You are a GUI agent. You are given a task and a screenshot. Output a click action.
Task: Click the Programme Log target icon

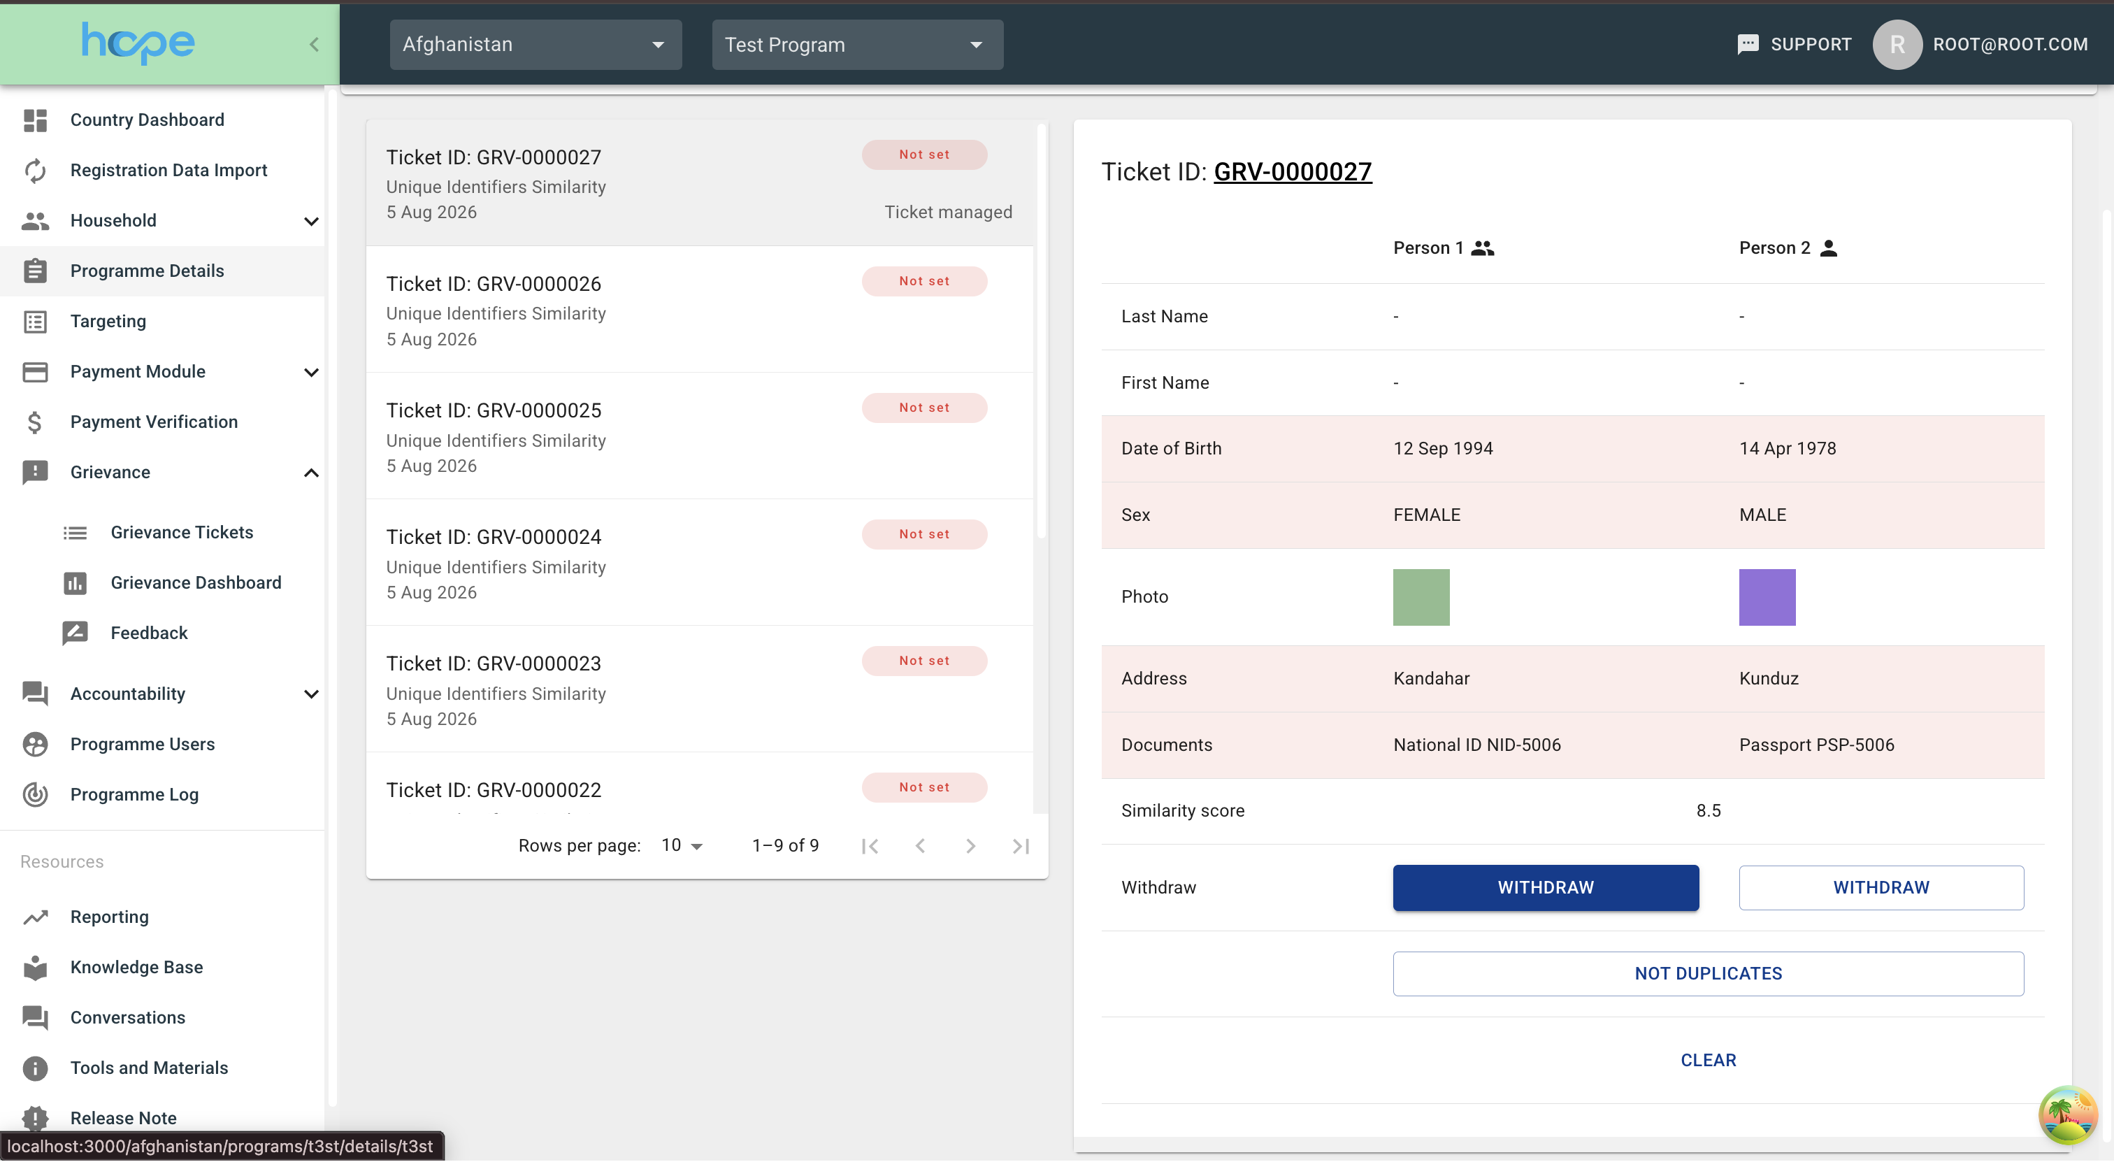coord(35,794)
